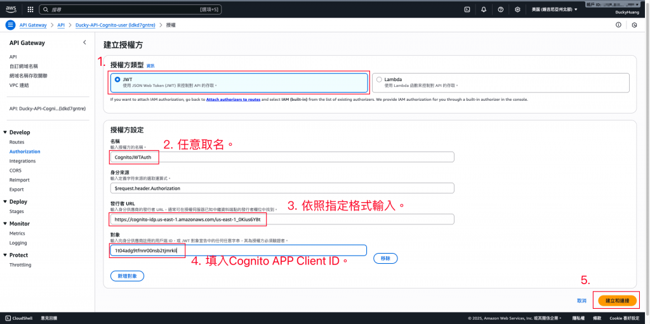Open API item in sidebar
This screenshot has height=324, width=650.
click(13, 57)
